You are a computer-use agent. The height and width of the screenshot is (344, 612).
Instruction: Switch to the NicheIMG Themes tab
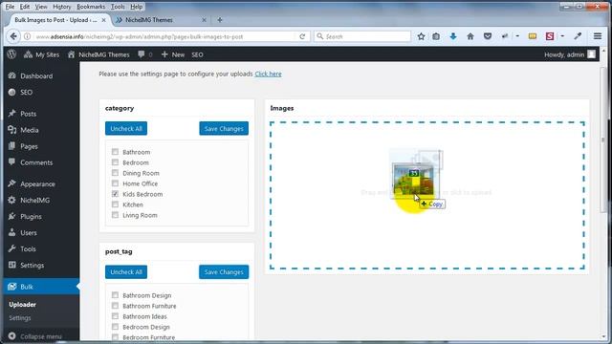click(161, 20)
